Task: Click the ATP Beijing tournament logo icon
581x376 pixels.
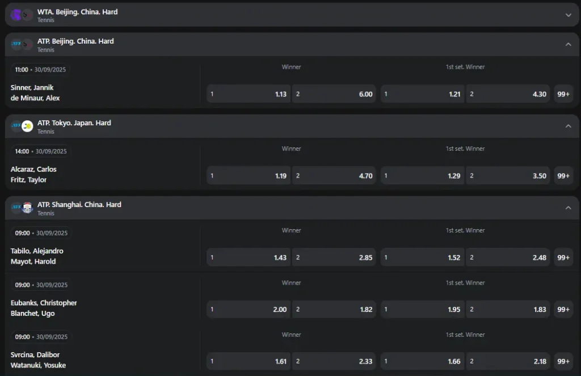Action: [x=22, y=44]
